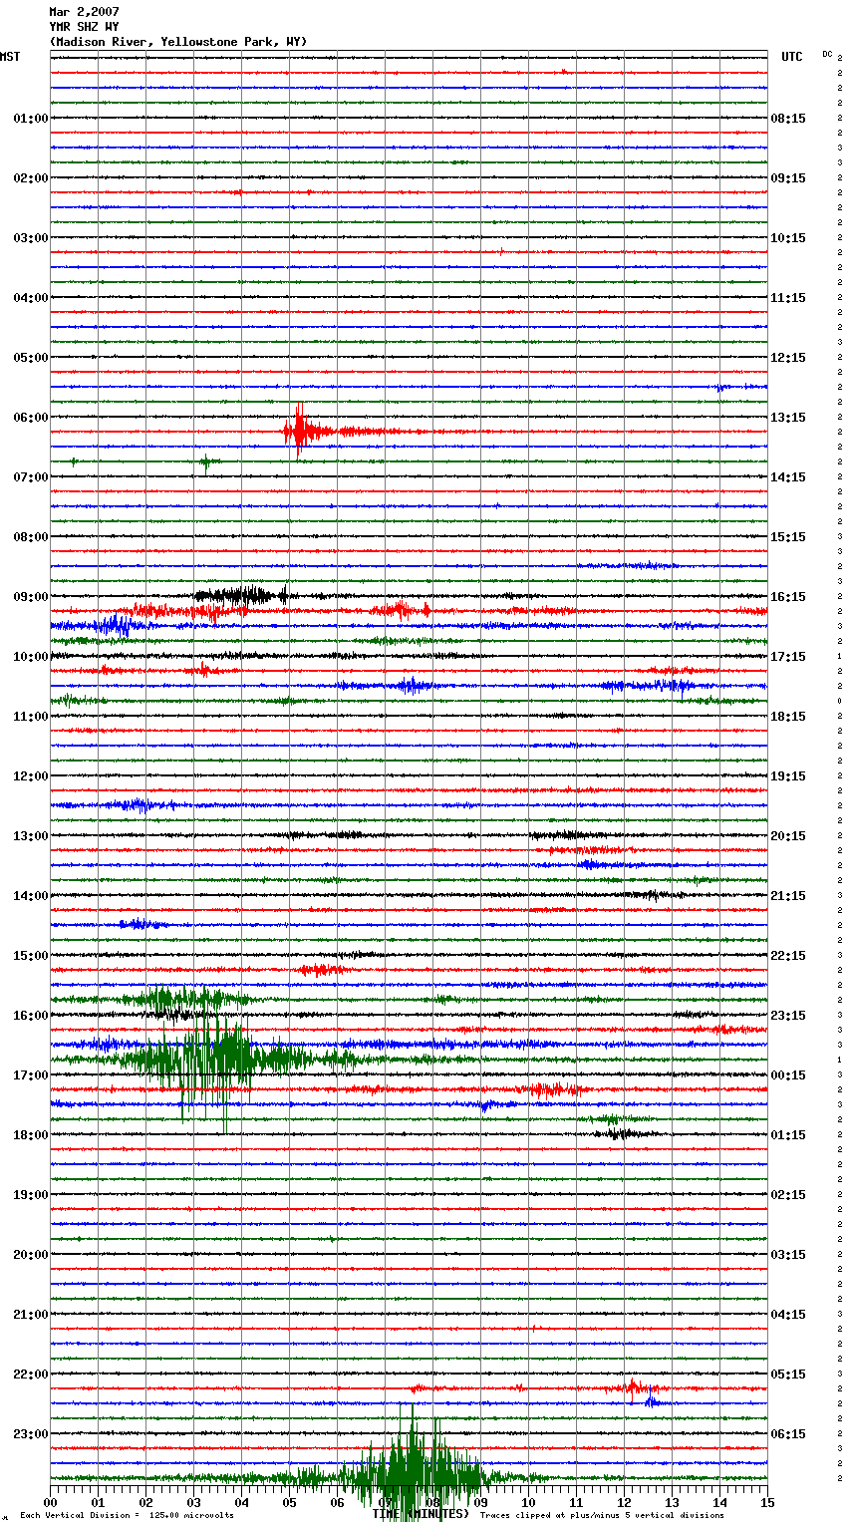Select the 13:15 UTC time label
This screenshot has width=847, height=1529.
tap(788, 418)
